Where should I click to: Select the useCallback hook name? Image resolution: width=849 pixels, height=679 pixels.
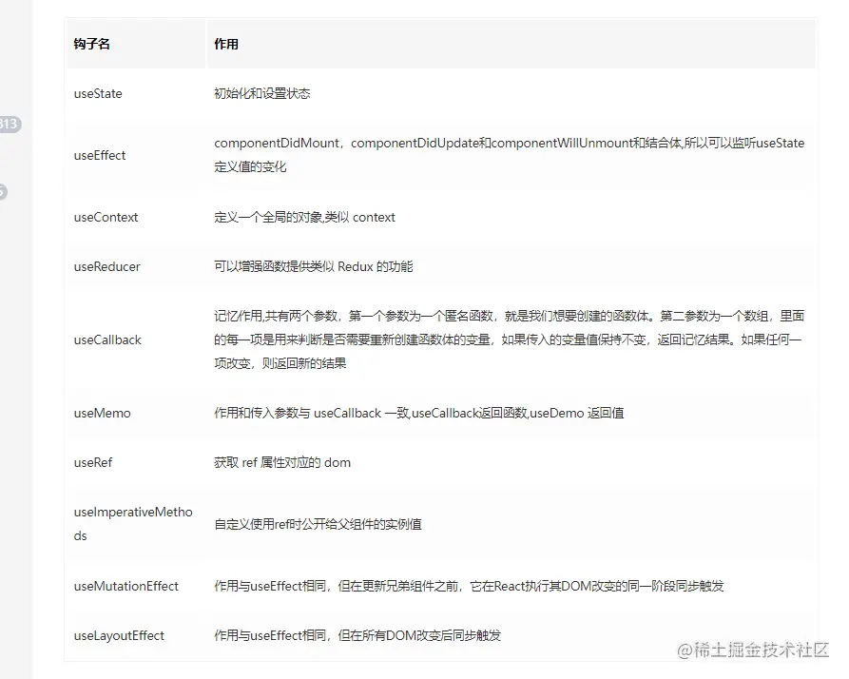tap(107, 339)
